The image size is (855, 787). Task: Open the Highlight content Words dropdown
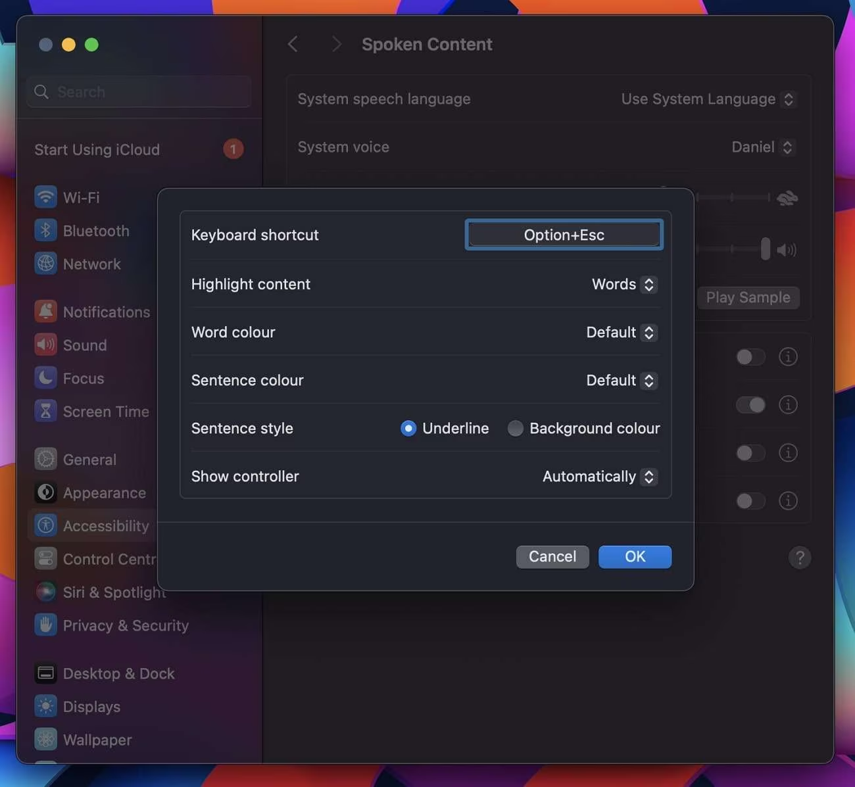click(623, 284)
